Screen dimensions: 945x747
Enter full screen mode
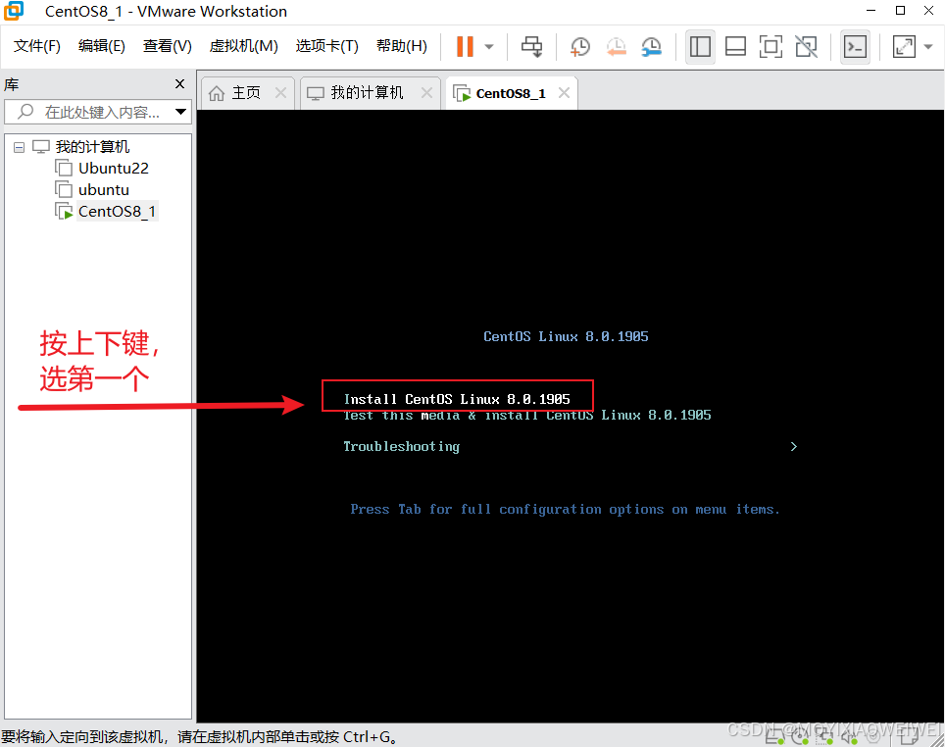(x=771, y=46)
